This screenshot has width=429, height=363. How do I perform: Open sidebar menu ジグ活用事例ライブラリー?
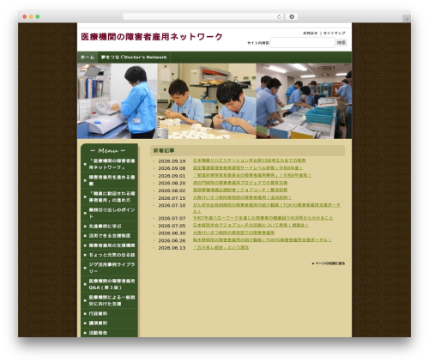110,268
